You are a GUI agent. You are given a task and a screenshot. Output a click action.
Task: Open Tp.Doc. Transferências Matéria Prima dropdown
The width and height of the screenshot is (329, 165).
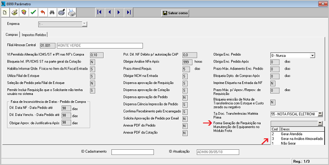pyautogui.click(x=320, y=114)
